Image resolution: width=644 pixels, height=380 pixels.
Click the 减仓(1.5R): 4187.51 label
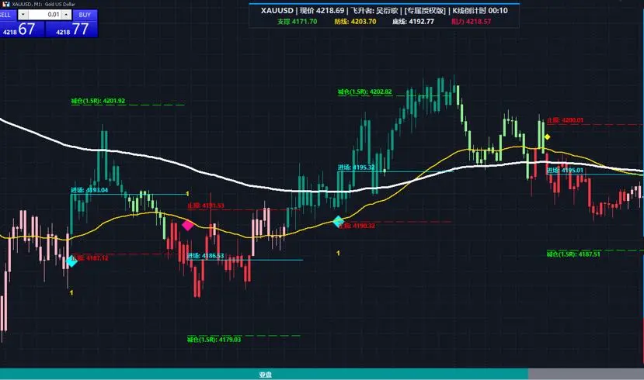point(573,254)
